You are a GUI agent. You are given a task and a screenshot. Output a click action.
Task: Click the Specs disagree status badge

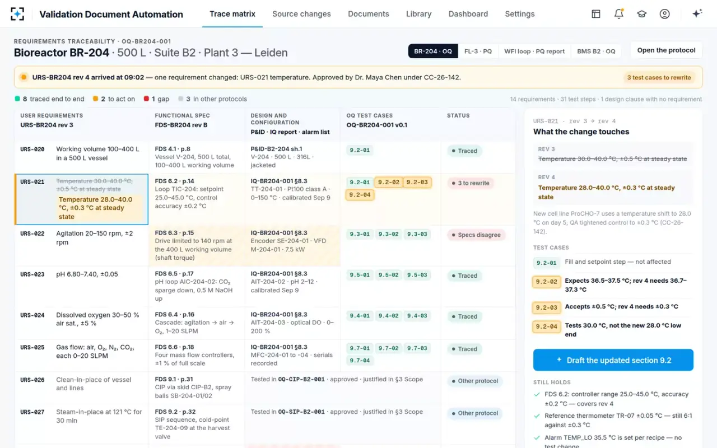(x=476, y=235)
